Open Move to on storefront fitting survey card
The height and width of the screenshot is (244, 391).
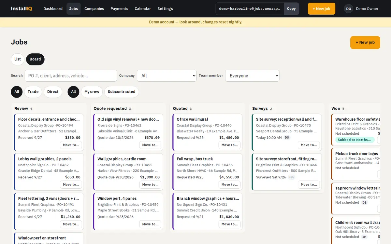pos(309,184)
